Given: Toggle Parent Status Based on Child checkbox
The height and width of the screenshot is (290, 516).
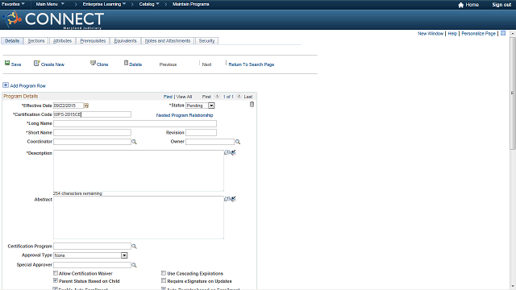Looking at the screenshot, I should point(56,281).
